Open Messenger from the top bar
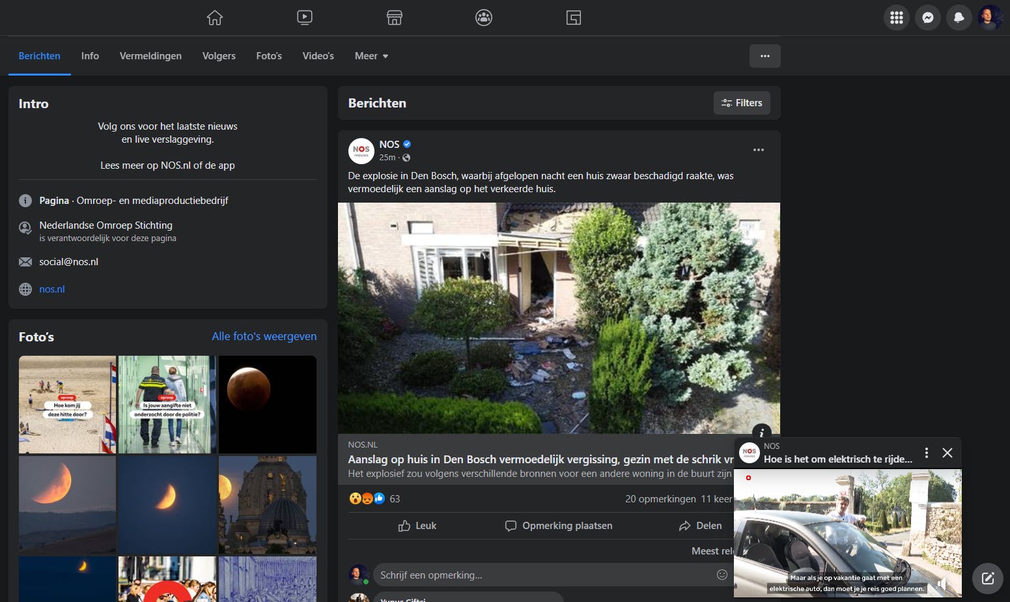Viewport: 1010px width, 602px height. pyautogui.click(x=927, y=18)
